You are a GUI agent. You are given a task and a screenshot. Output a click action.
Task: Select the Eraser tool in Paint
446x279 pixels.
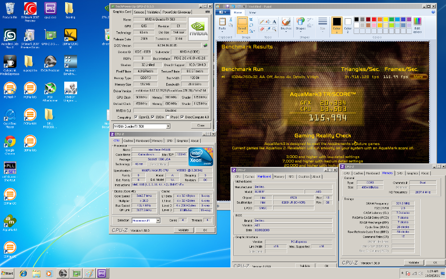tap(262, 29)
